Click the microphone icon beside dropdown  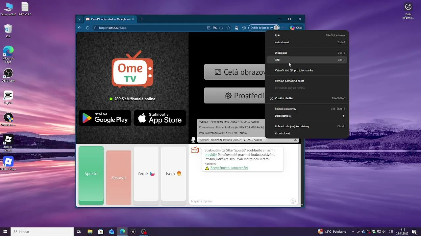[x=193, y=140]
